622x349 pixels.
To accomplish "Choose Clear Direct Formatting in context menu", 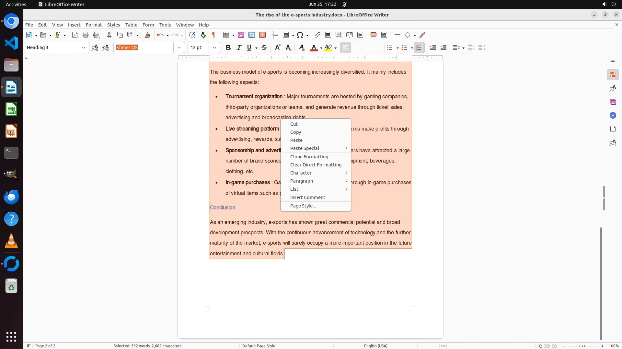I will [316, 165].
